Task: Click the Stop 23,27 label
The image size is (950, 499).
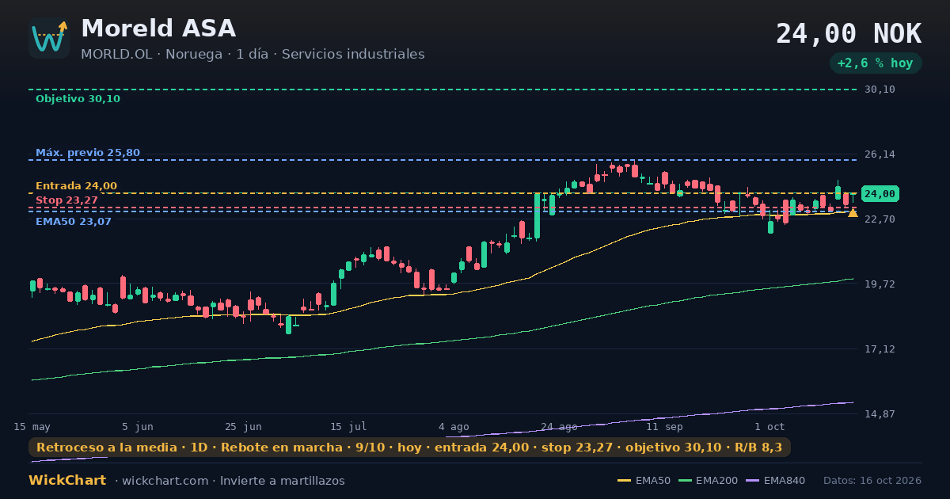Action: [x=66, y=200]
